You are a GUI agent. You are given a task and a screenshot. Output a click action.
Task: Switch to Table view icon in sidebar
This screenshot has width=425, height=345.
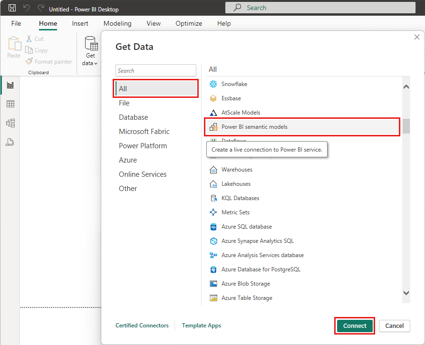(x=10, y=104)
